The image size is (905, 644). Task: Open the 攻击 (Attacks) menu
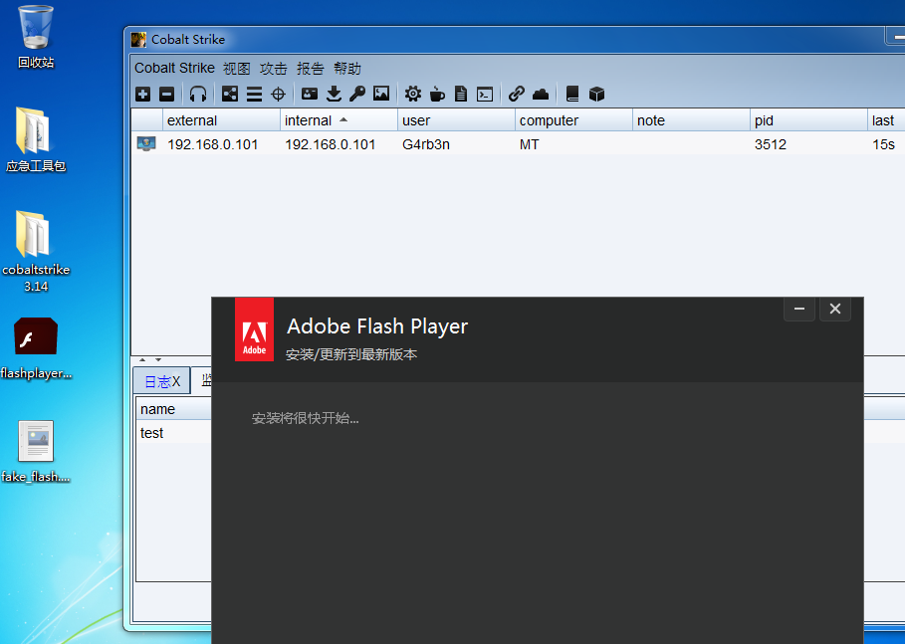click(274, 69)
